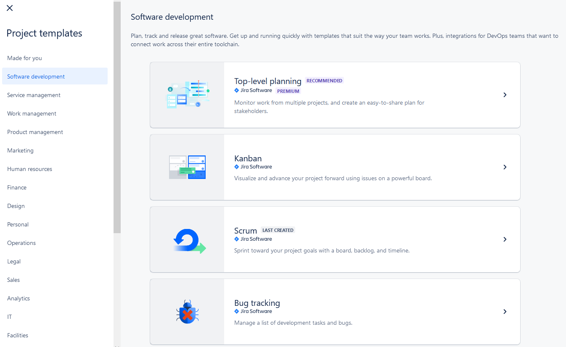The image size is (566, 347).
Task: Click the Jira Software icon beside Kanban
Action: tap(236, 167)
